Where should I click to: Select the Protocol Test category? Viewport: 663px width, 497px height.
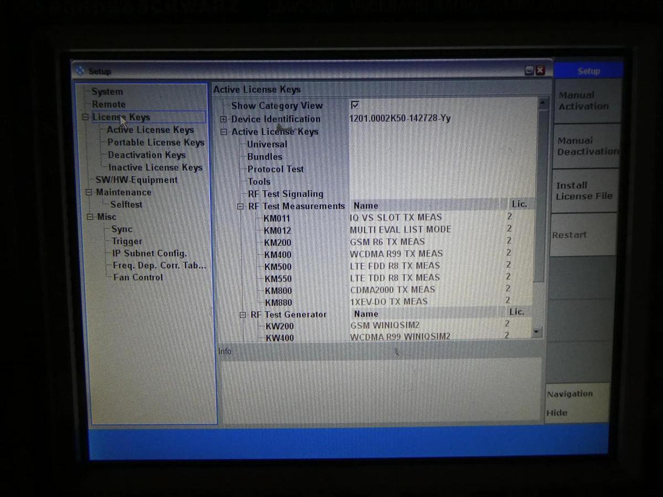(x=275, y=170)
